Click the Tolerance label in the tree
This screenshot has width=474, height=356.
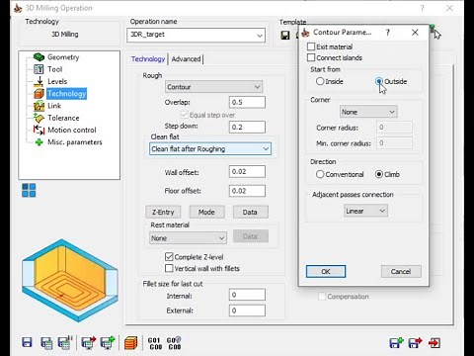click(63, 118)
